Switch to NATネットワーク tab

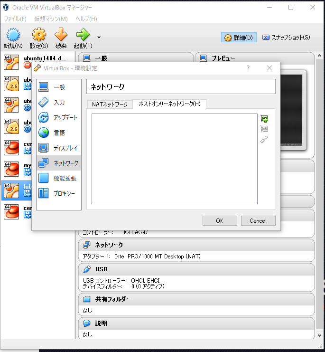click(110, 105)
